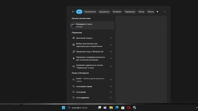
Task: Open 'Выбор приложения узла терминала' setting
Action: 92,45
